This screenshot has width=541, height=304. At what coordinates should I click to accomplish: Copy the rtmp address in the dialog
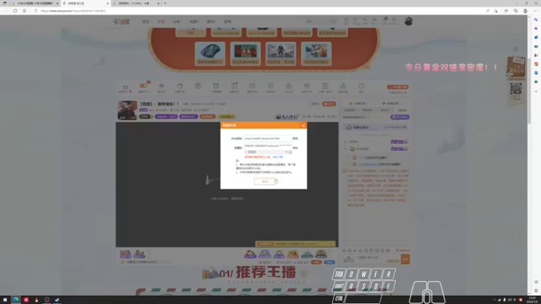(295, 138)
